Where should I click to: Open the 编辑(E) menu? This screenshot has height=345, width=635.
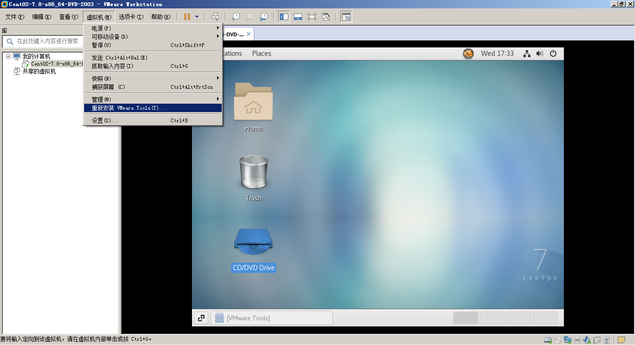(x=42, y=17)
